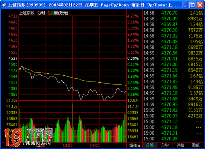The image size is (205, 149).
Task: Select the 4500 price axis label
Action: (13, 64)
